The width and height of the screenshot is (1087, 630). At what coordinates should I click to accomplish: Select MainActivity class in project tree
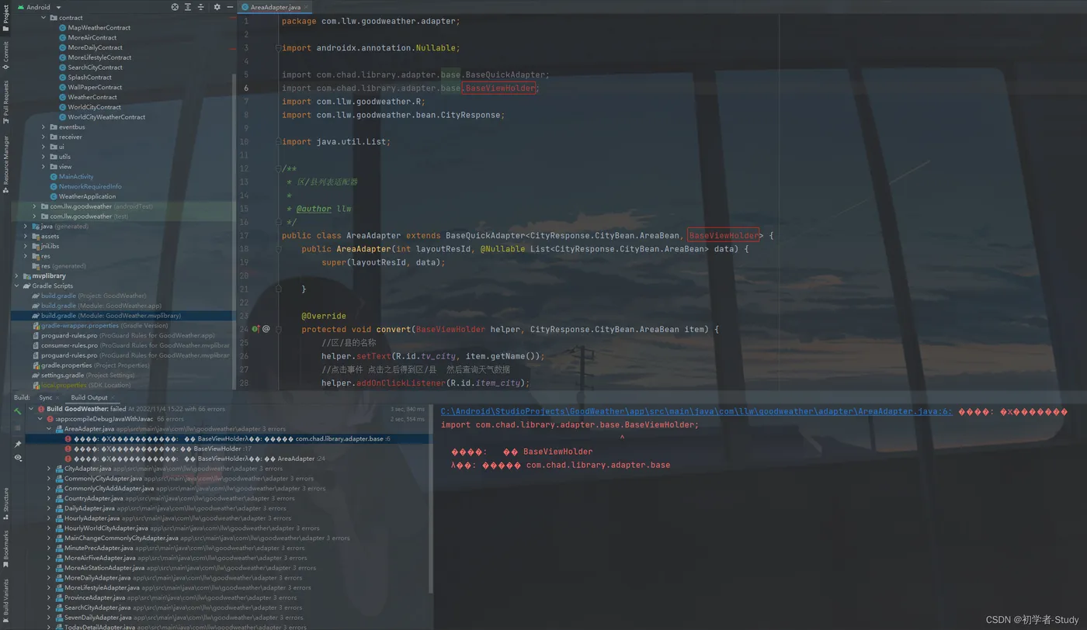(x=76, y=176)
